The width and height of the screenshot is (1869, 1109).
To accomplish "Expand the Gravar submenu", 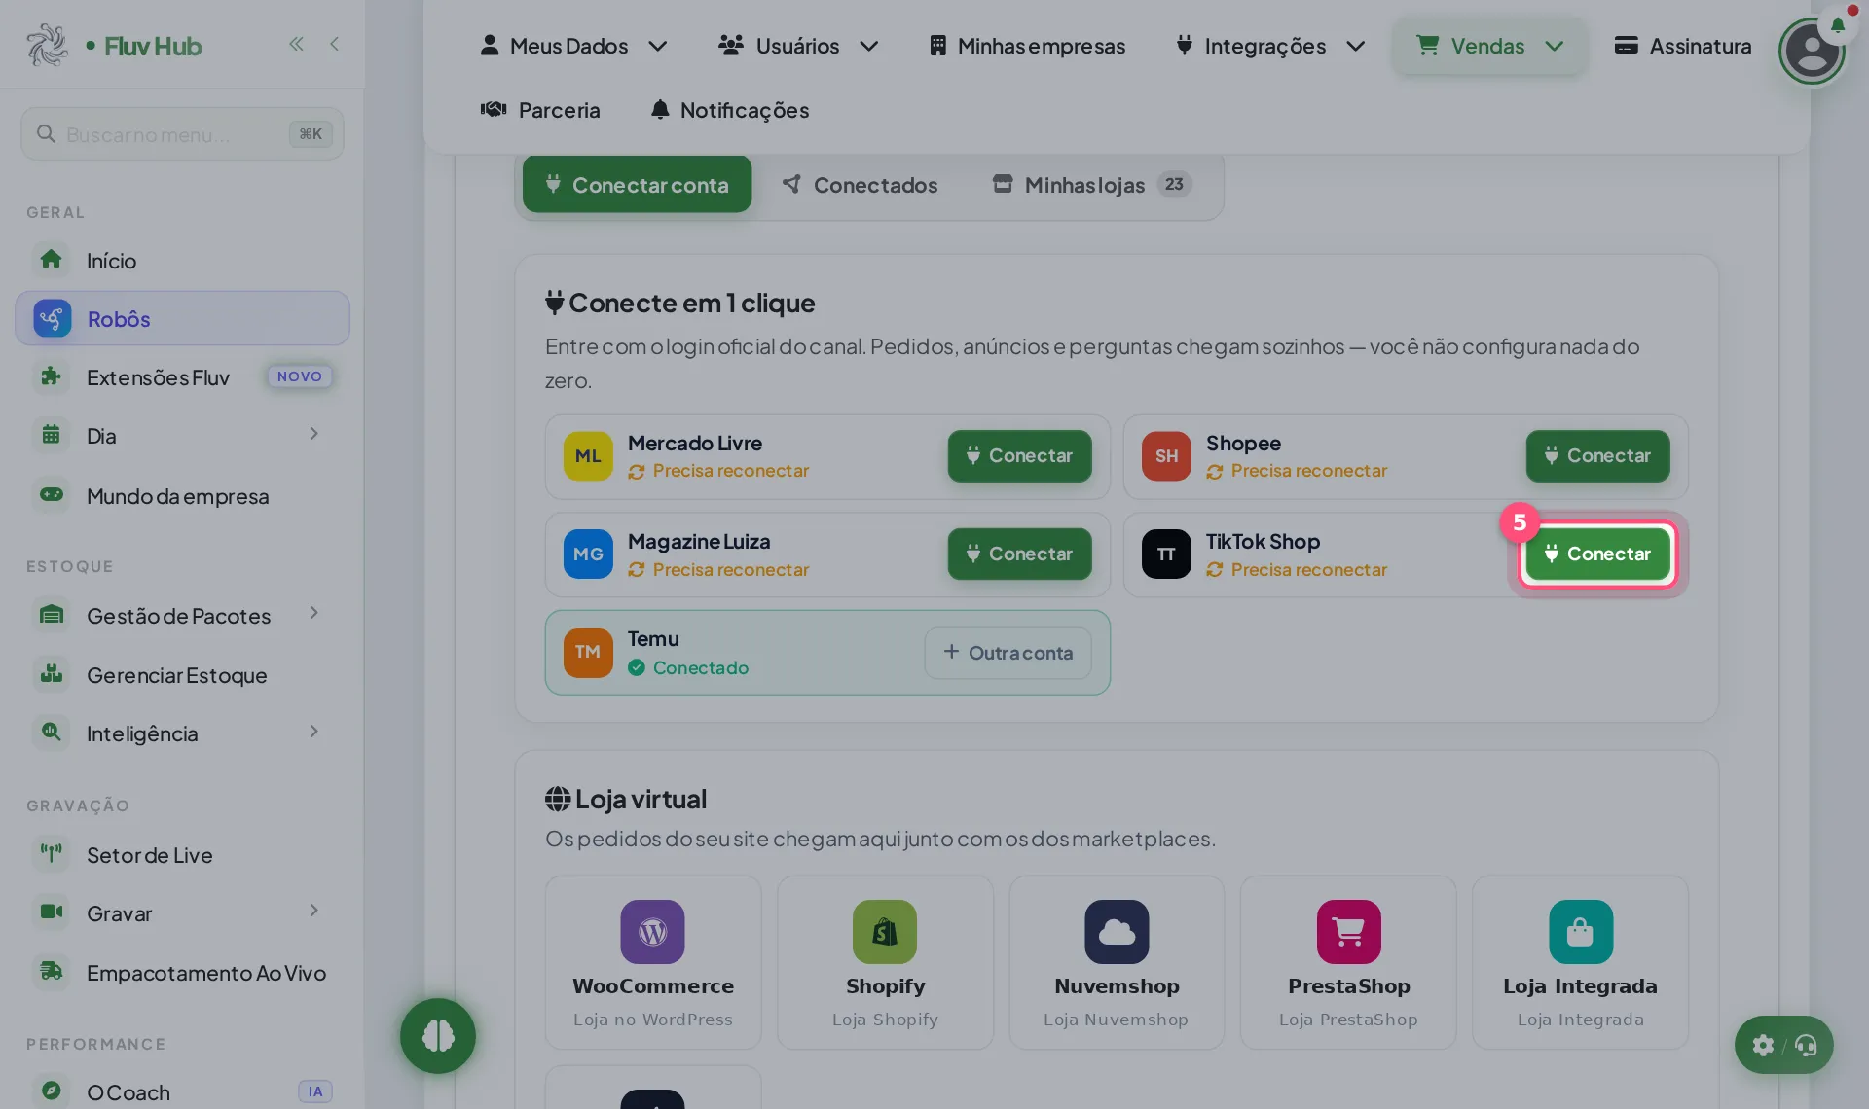I will pyautogui.click(x=313, y=911).
